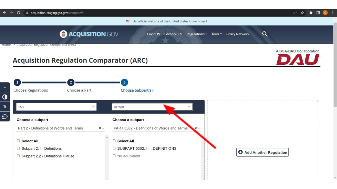337x189 pixels.
Task: Expand the Part 2 subpart dropdown
Action: 103,128
